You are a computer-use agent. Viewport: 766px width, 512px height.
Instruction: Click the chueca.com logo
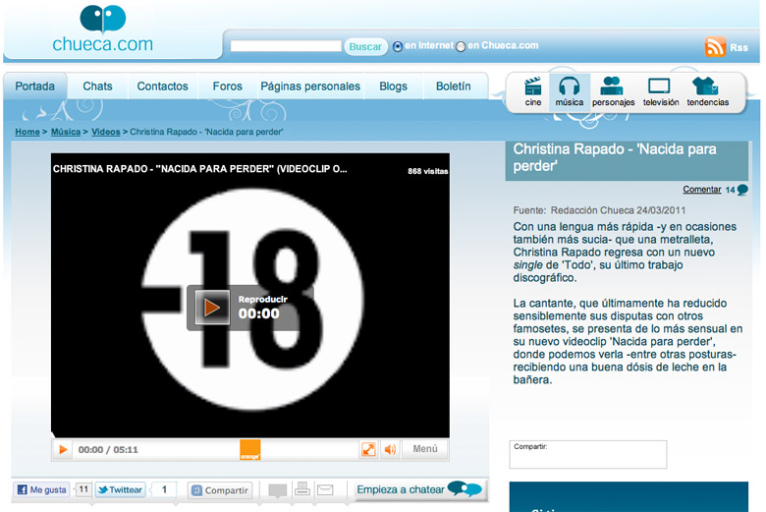pos(102,28)
